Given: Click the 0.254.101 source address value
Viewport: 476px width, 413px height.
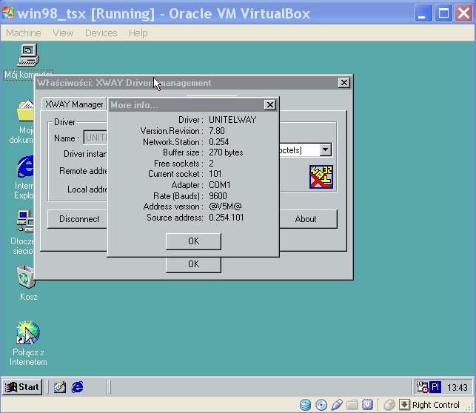Looking at the screenshot, I should pyautogui.click(x=227, y=218).
